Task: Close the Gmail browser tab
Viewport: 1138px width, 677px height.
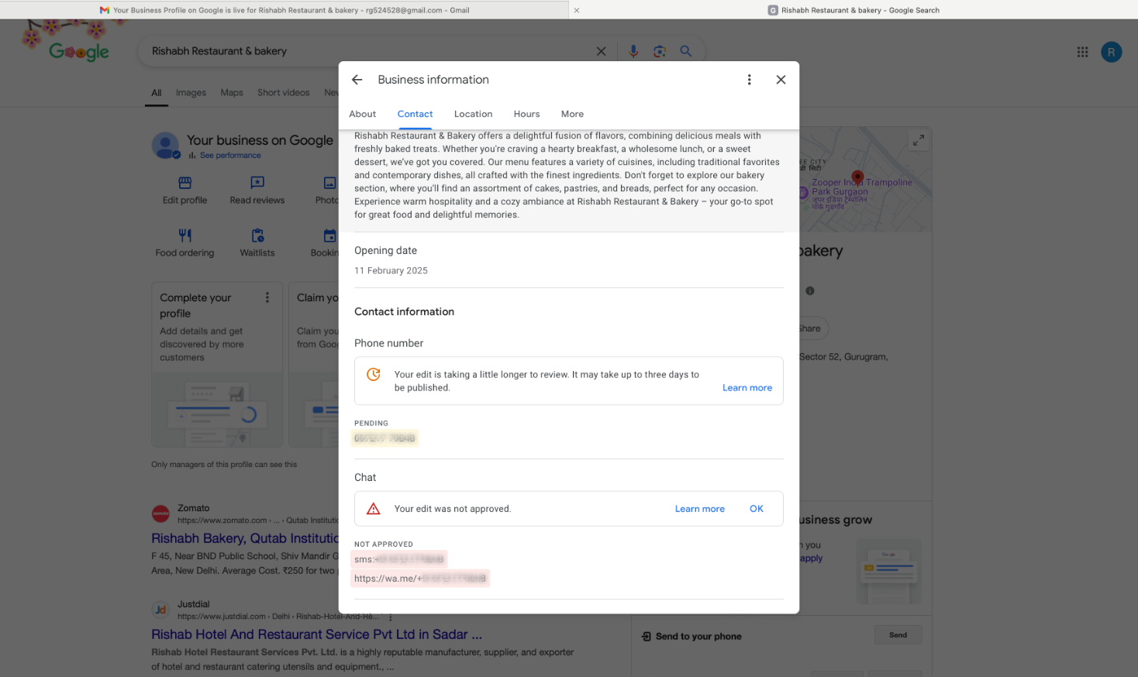Action: [576, 10]
